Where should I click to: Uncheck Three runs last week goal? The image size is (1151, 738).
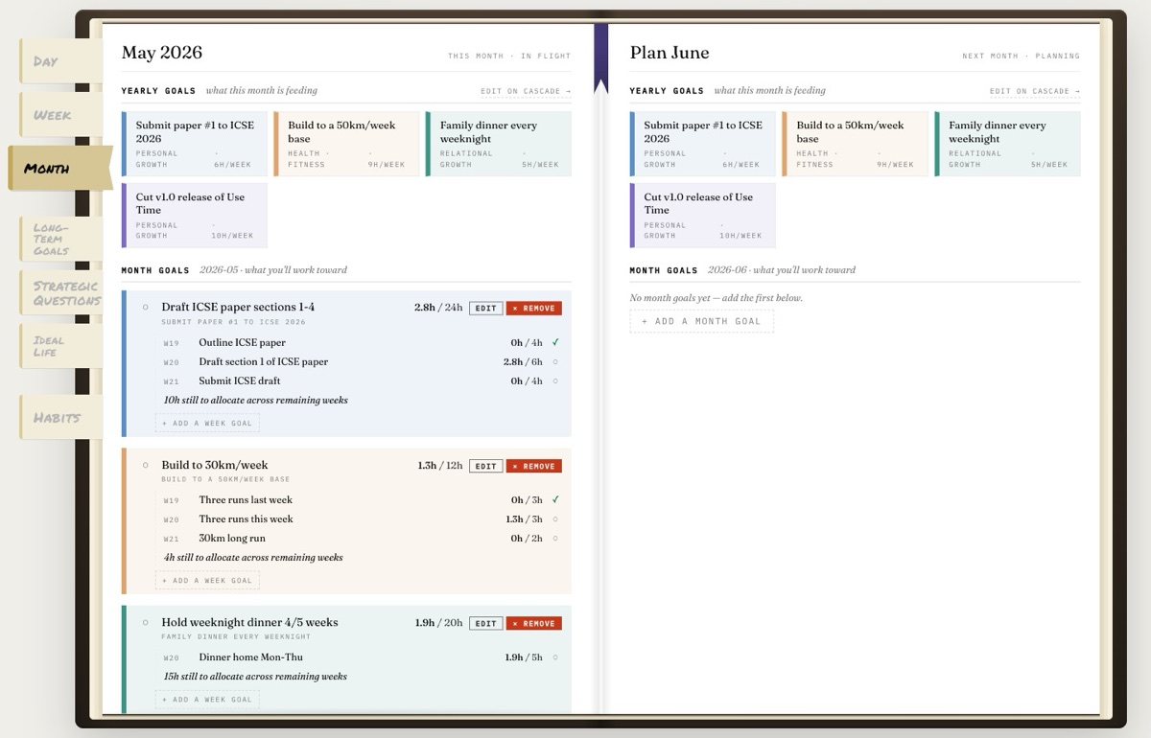pos(555,499)
